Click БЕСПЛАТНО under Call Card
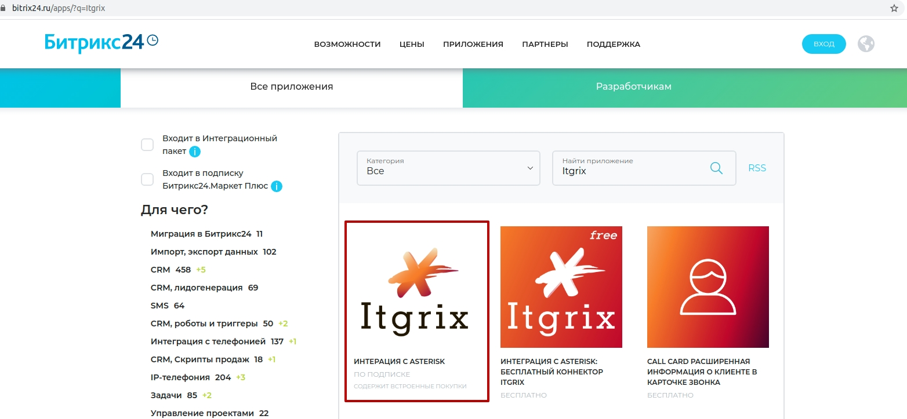 (670, 395)
